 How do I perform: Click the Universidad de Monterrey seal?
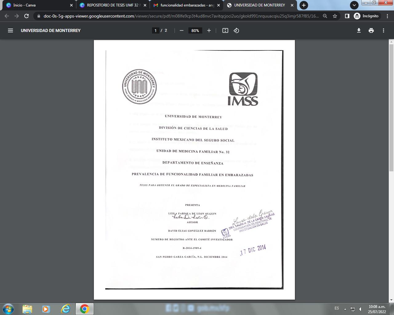pyautogui.click(x=139, y=86)
